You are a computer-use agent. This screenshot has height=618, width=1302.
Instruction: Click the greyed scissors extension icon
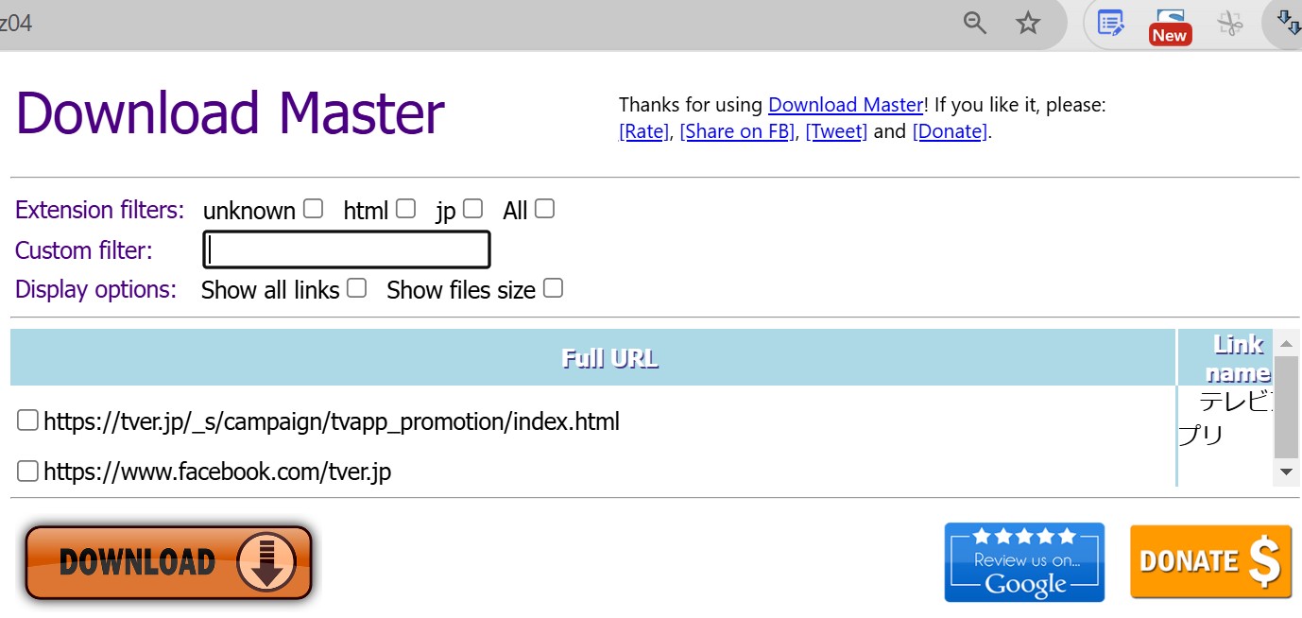pos(1229,23)
